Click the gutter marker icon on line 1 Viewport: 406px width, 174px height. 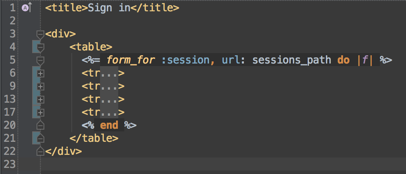tap(27, 8)
